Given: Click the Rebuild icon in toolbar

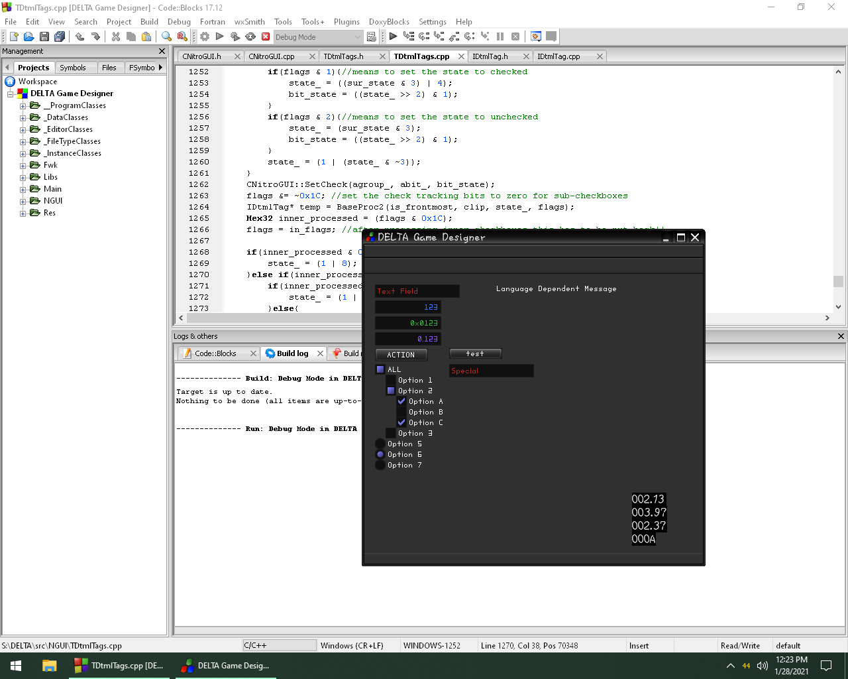Looking at the screenshot, I should pyautogui.click(x=250, y=37).
